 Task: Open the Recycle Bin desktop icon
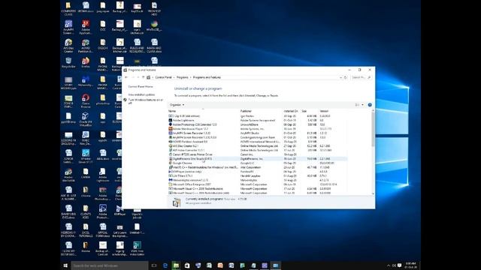tap(68, 62)
